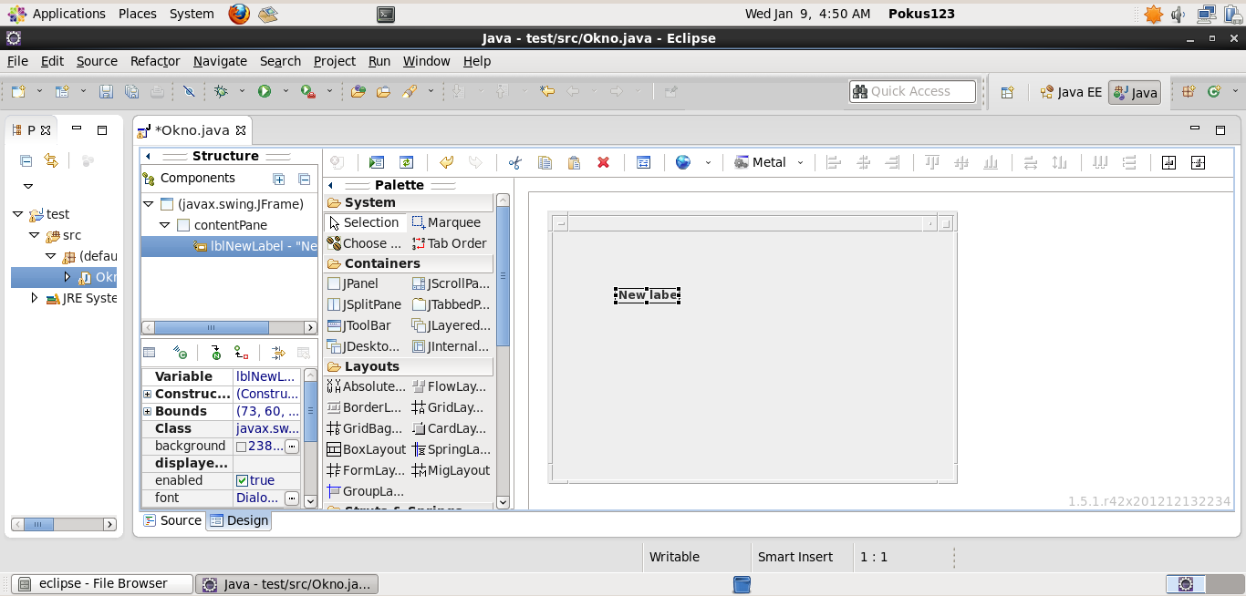The width and height of the screenshot is (1246, 596).
Task: Choose JPanel from Containers palette
Action: coord(353,283)
